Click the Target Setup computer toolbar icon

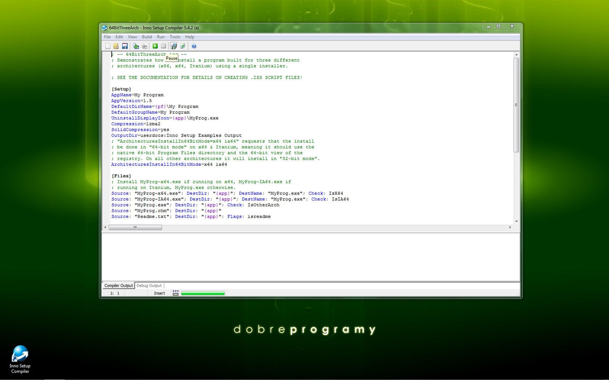pos(174,46)
